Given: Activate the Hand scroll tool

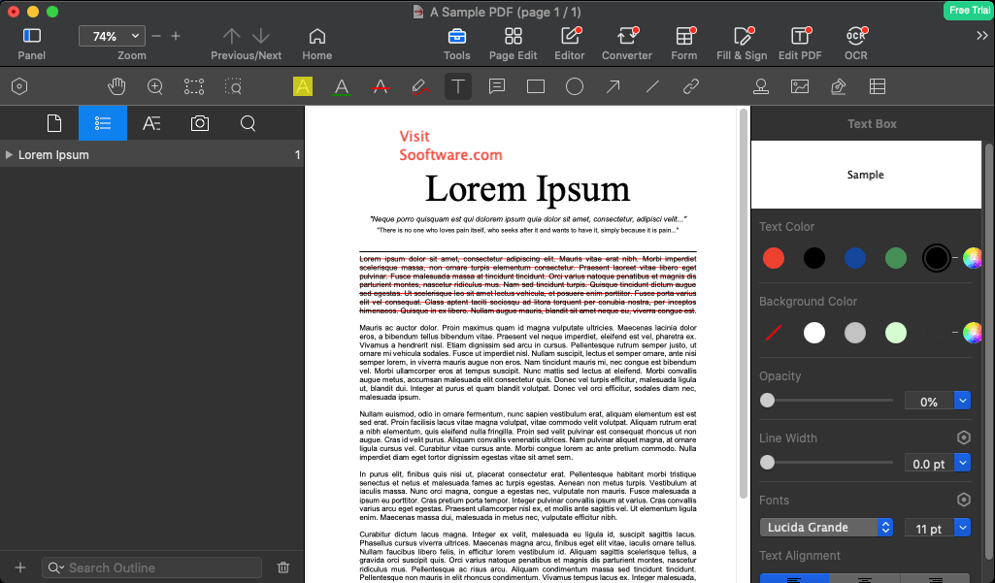Looking at the screenshot, I should click(116, 86).
